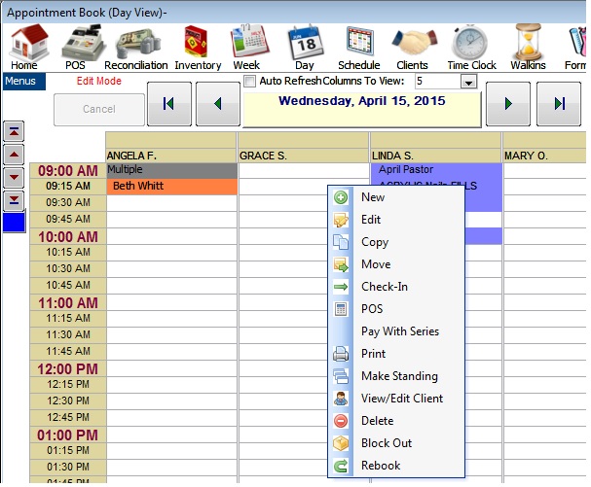Select Block Out menu entry

tap(396, 443)
